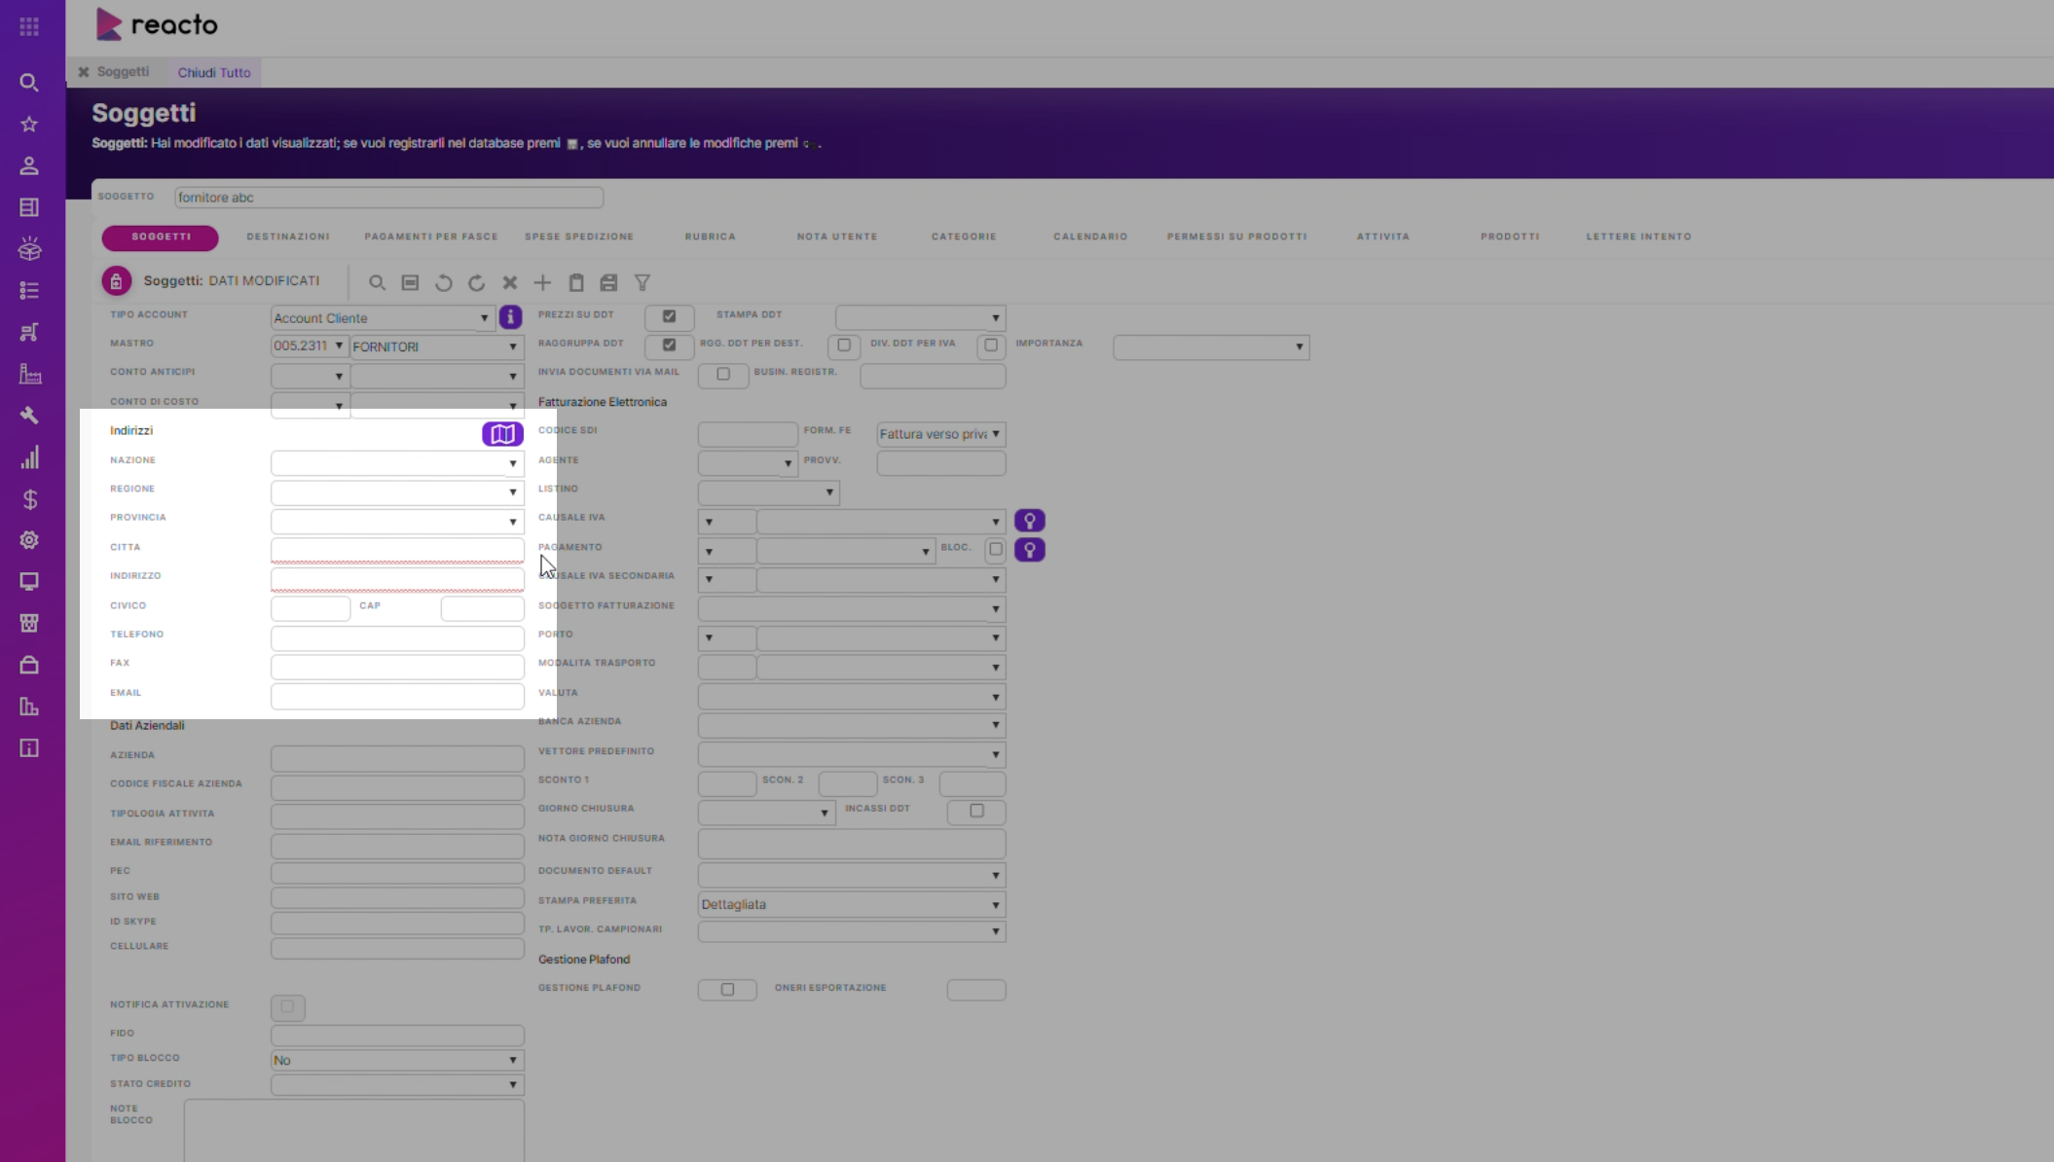Open the Lettere Intento tab

pyautogui.click(x=1638, y=236)
